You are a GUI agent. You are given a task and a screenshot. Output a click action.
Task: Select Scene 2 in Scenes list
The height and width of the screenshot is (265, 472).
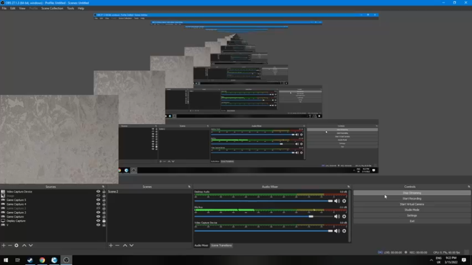(149, 192)
